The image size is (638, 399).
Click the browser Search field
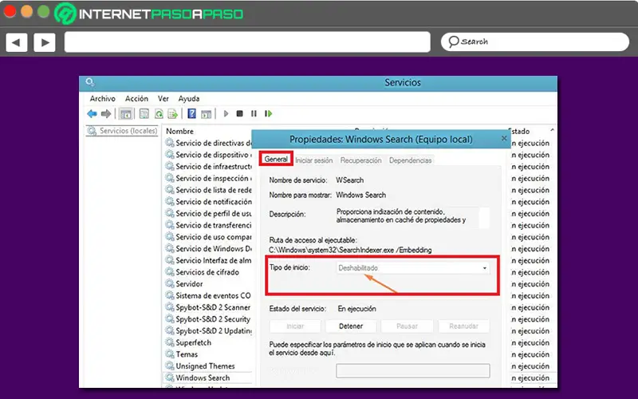click(x=534, y=42)
